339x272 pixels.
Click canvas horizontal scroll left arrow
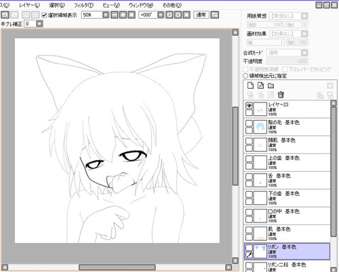pyautogui.click(x=5, y=267)
